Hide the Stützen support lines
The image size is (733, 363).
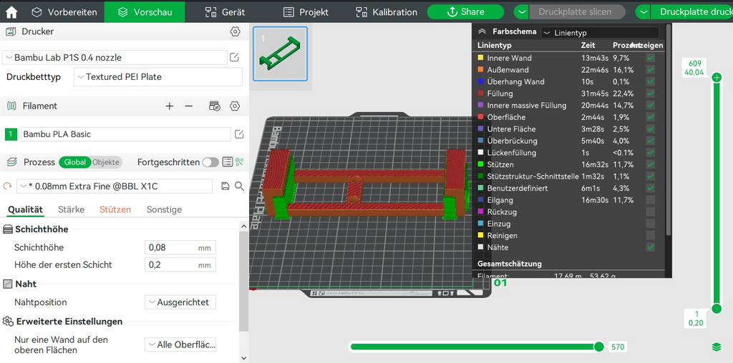650,164
